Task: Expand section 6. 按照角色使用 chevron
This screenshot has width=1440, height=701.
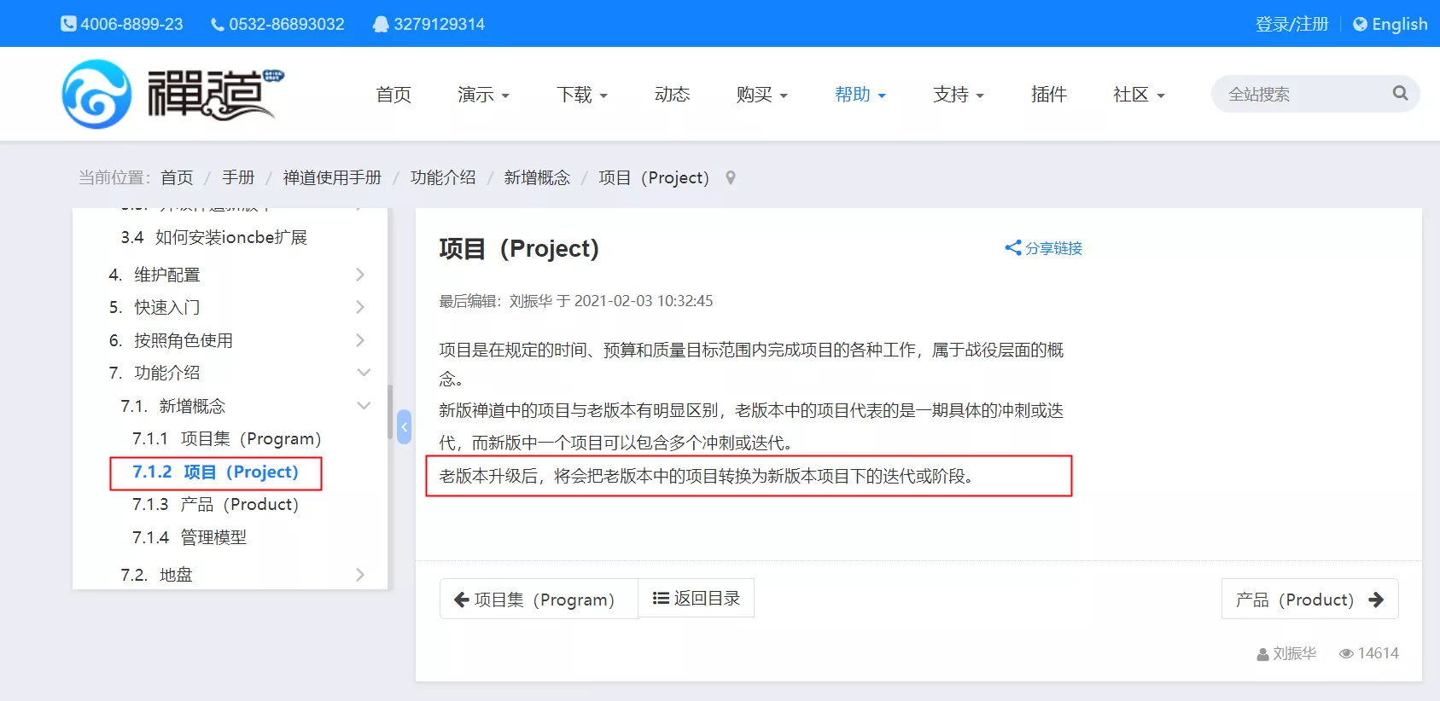Action: tap(360, 340)
